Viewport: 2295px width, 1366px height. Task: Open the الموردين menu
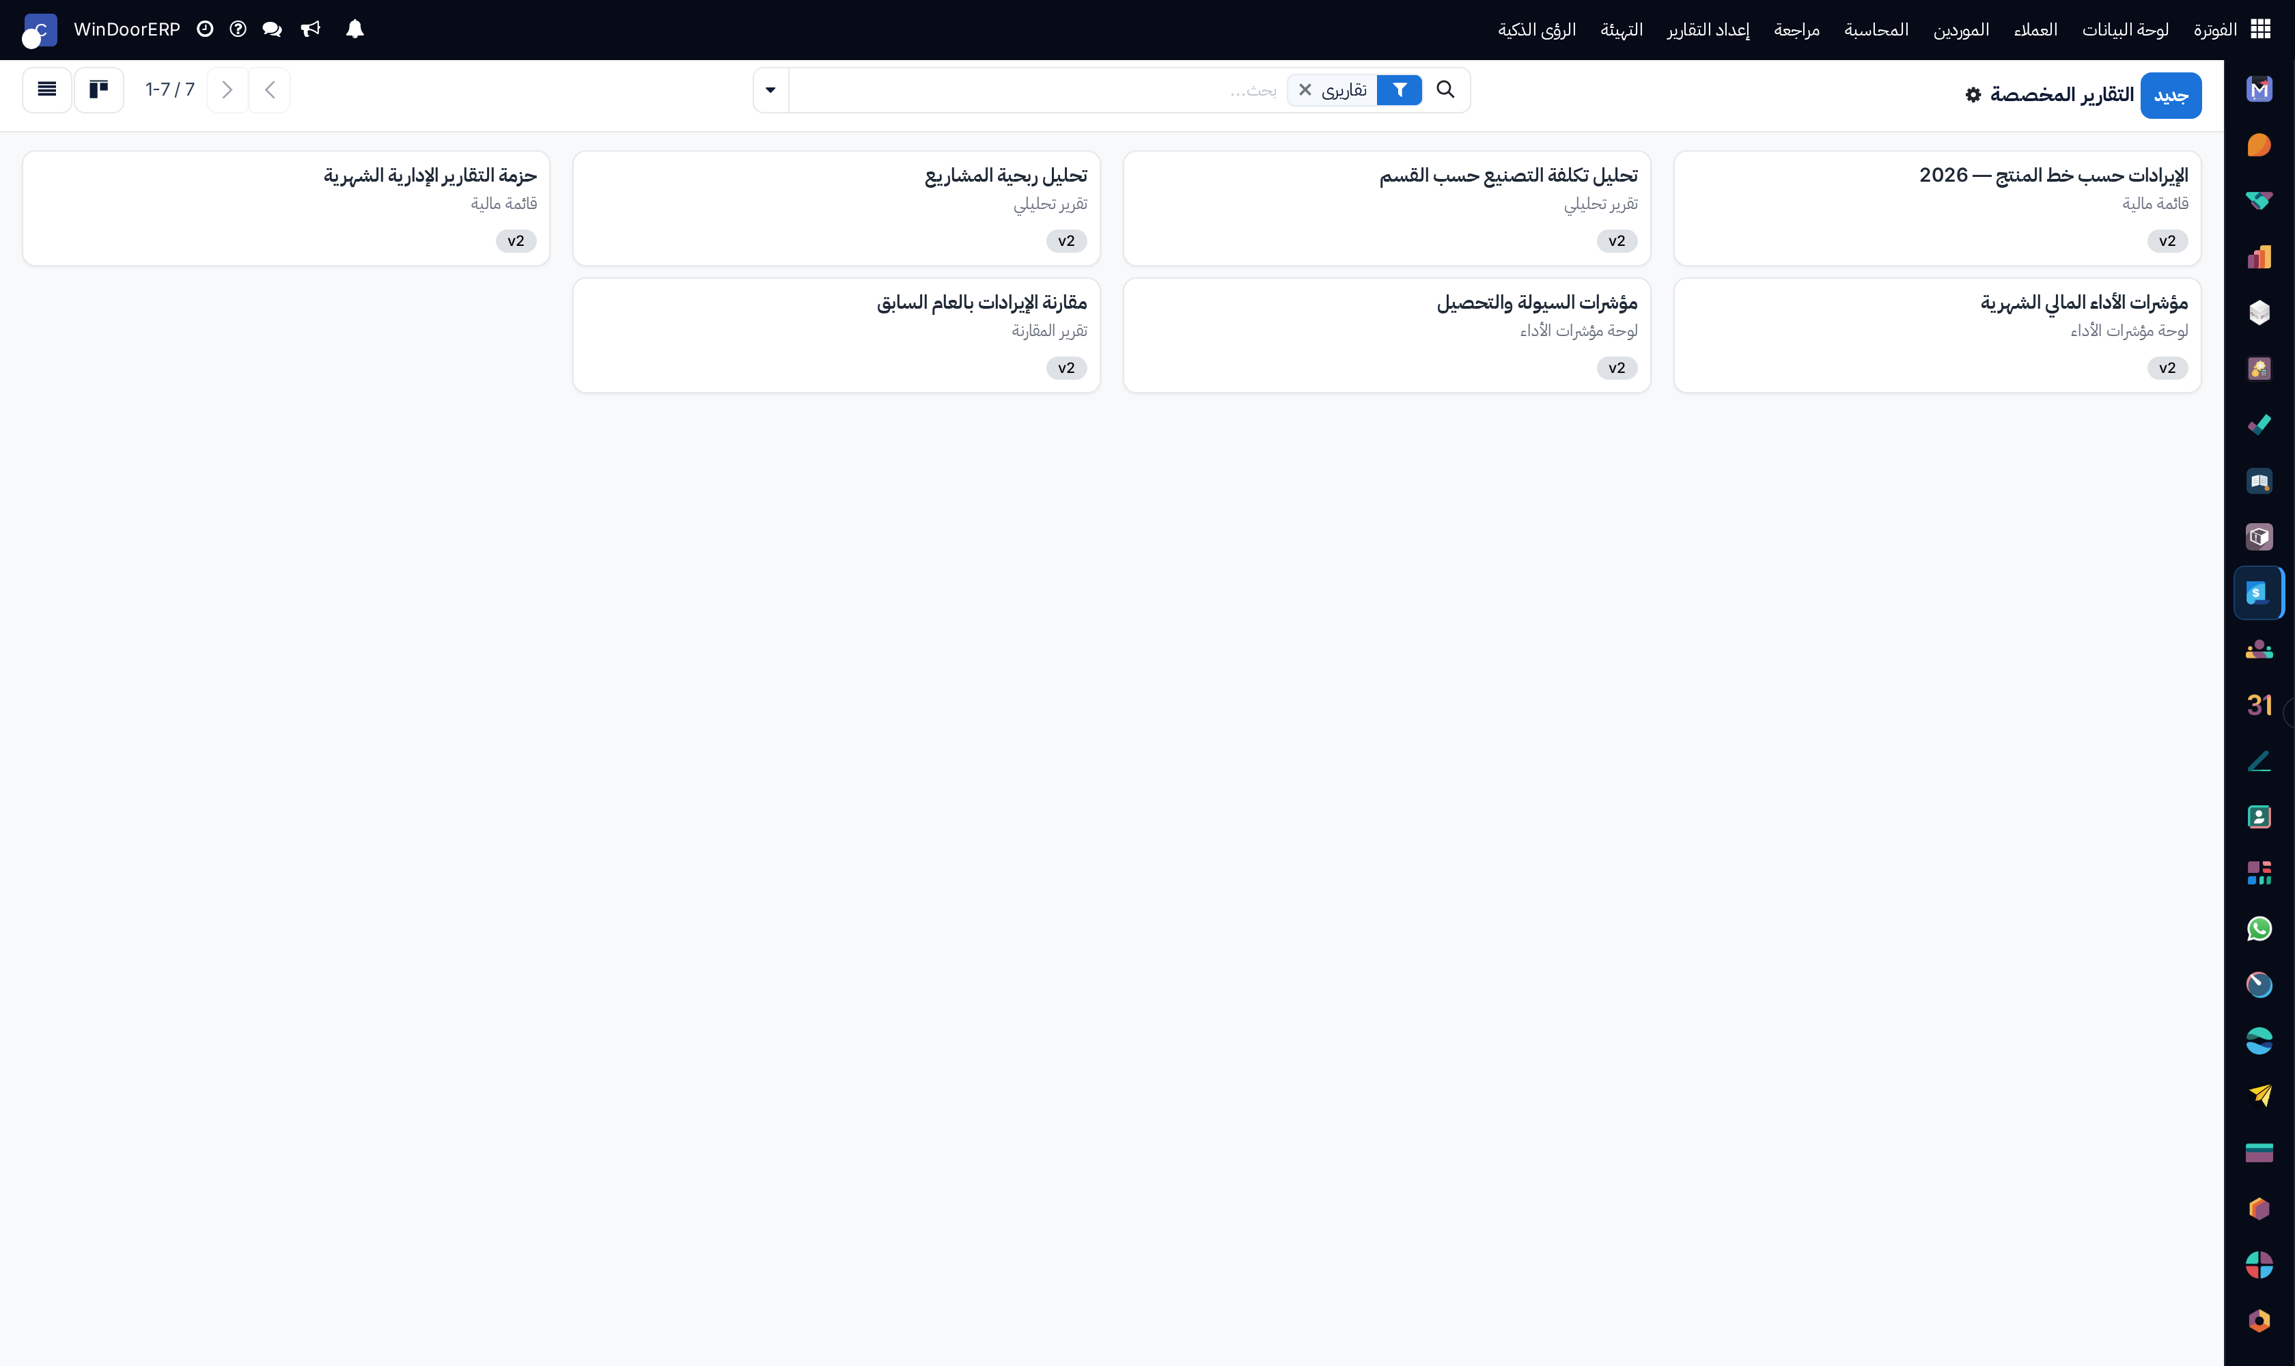[1961, 29]
